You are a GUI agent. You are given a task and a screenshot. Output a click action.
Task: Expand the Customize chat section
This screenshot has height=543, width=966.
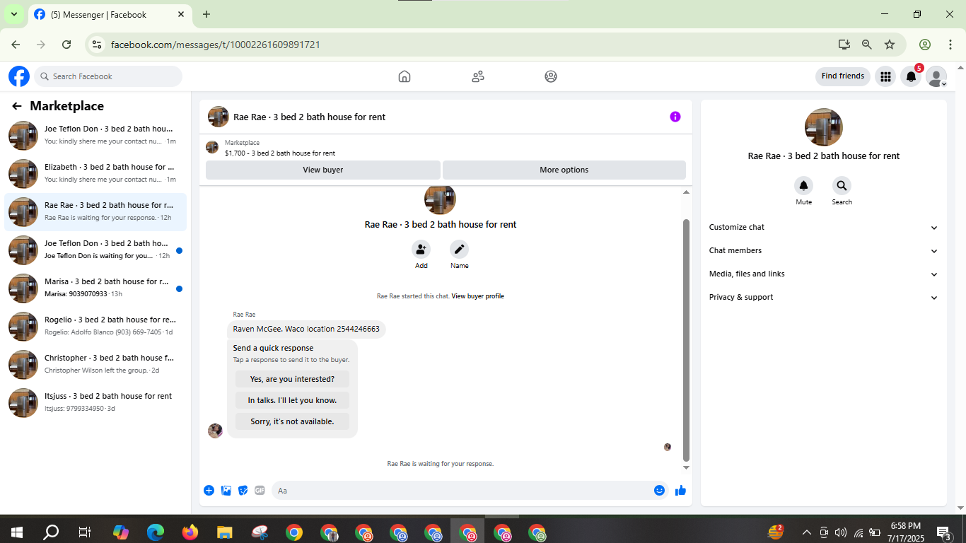pos(824,228)
